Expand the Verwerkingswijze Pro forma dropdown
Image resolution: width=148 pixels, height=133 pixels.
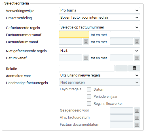pos(100,10)
